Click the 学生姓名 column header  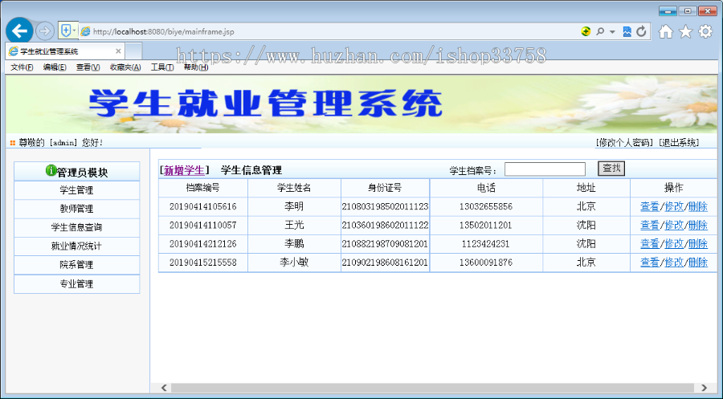point(294,188)
